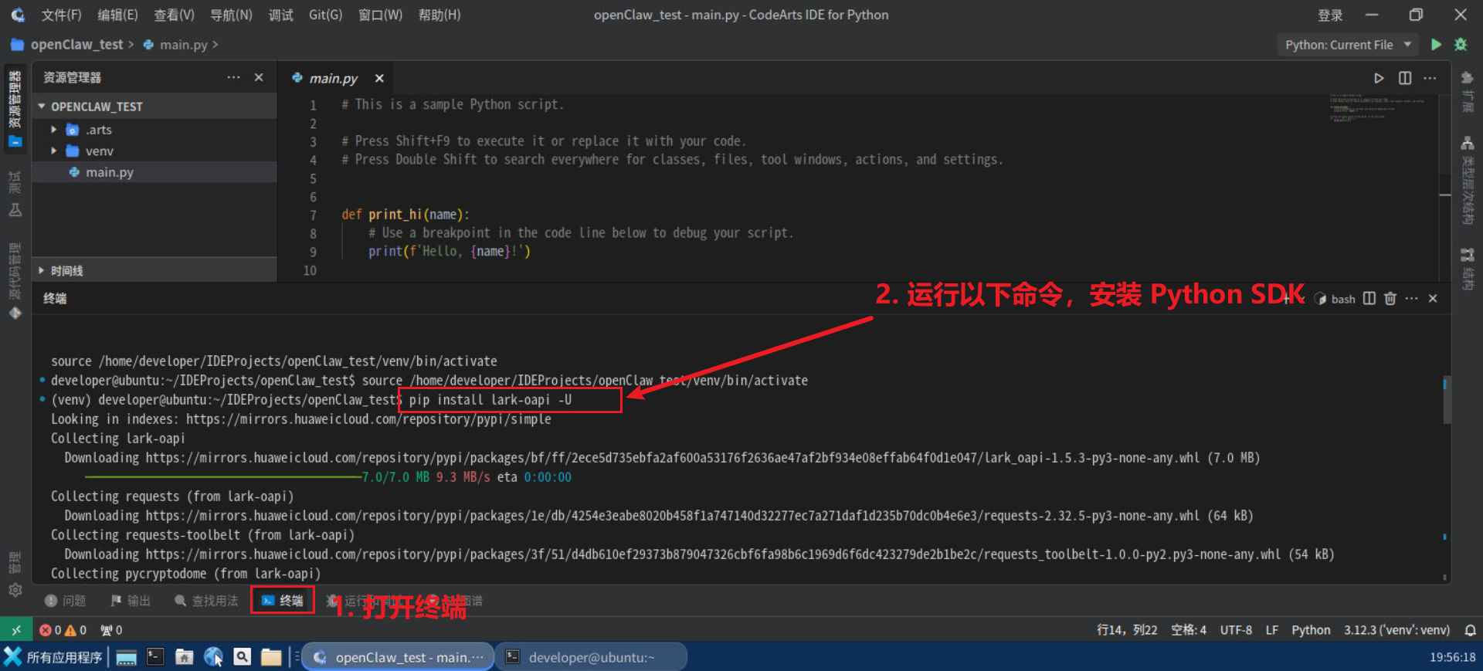
Task: Click main.py in the breadcrumb
Action: click(184, 45)
